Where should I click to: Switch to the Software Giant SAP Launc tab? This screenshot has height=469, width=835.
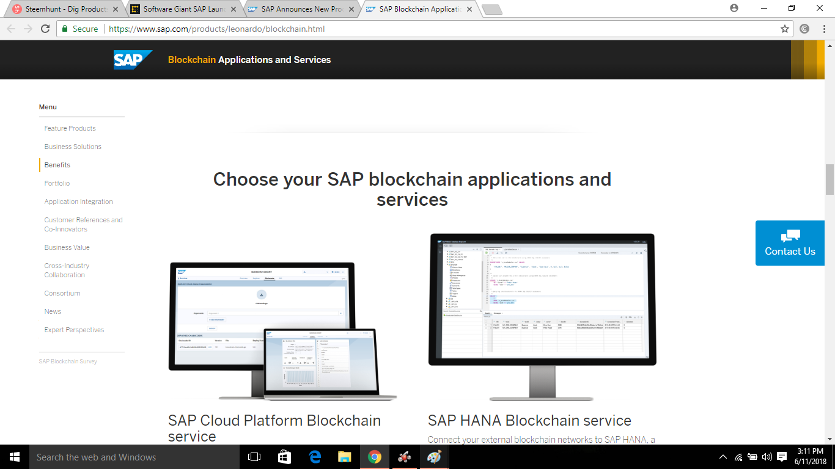pyautogui.click(x=184, y=9)
